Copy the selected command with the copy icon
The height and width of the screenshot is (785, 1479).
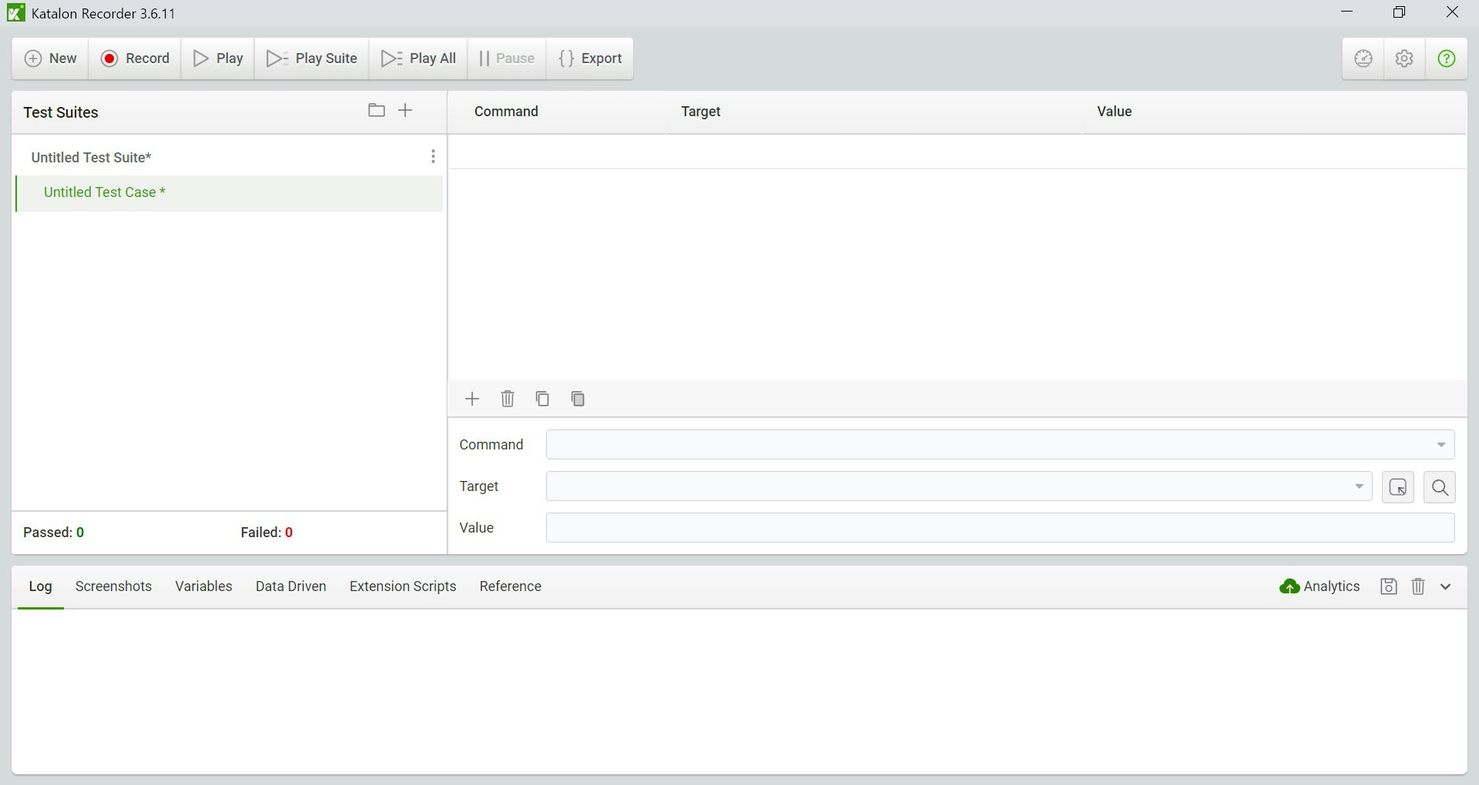(x=542, y=399)
